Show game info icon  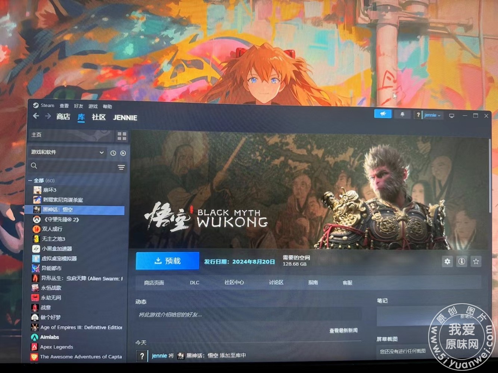tap(461, 261)
